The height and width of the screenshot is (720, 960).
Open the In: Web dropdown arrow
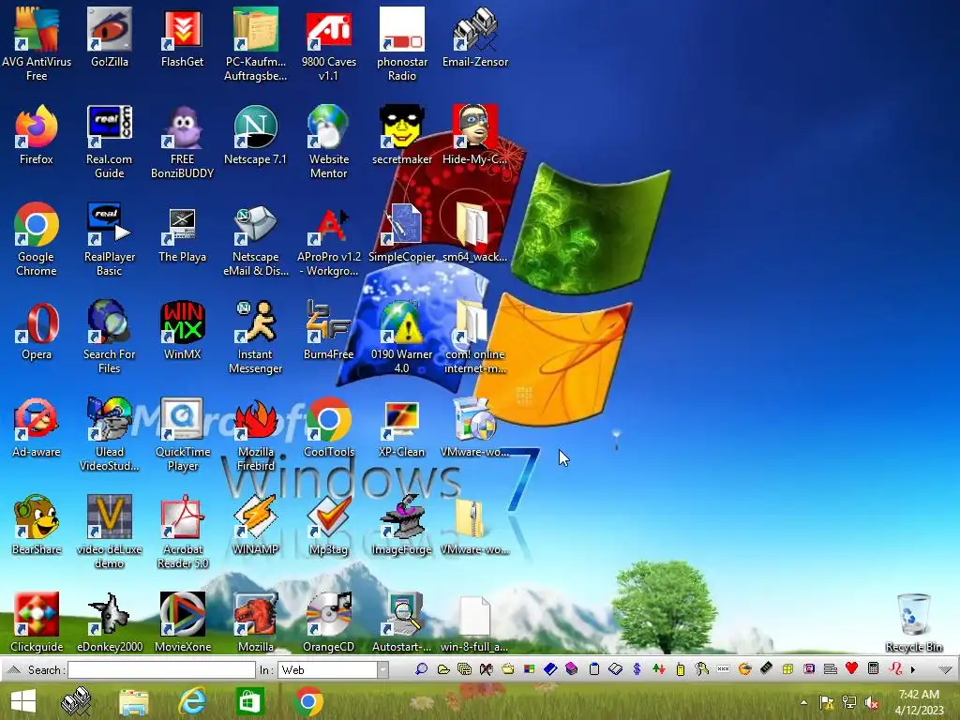tap(382, 669)
